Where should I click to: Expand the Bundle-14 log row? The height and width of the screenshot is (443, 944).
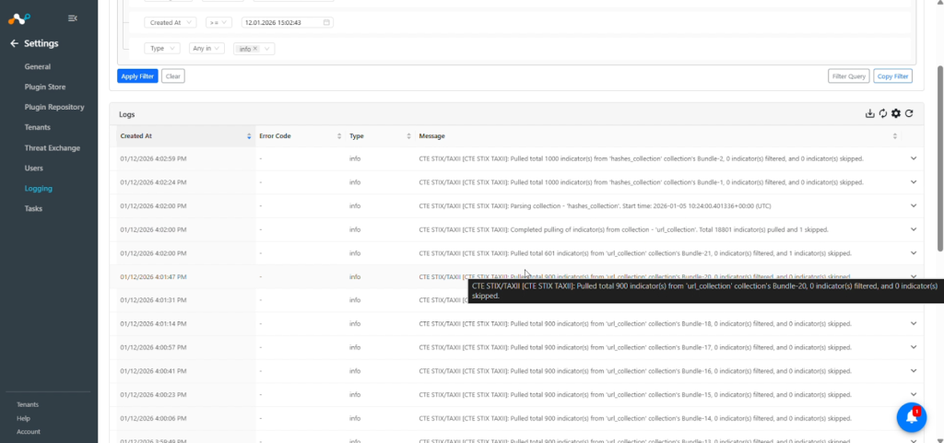pos(914,418)
